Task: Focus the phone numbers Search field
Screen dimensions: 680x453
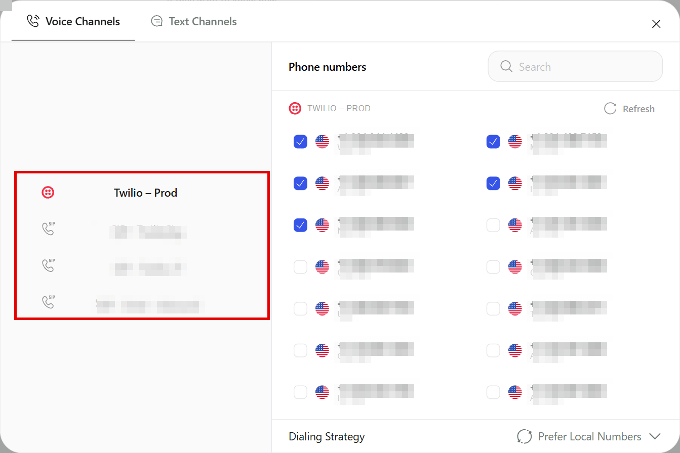Action: [x=575, y=66]
